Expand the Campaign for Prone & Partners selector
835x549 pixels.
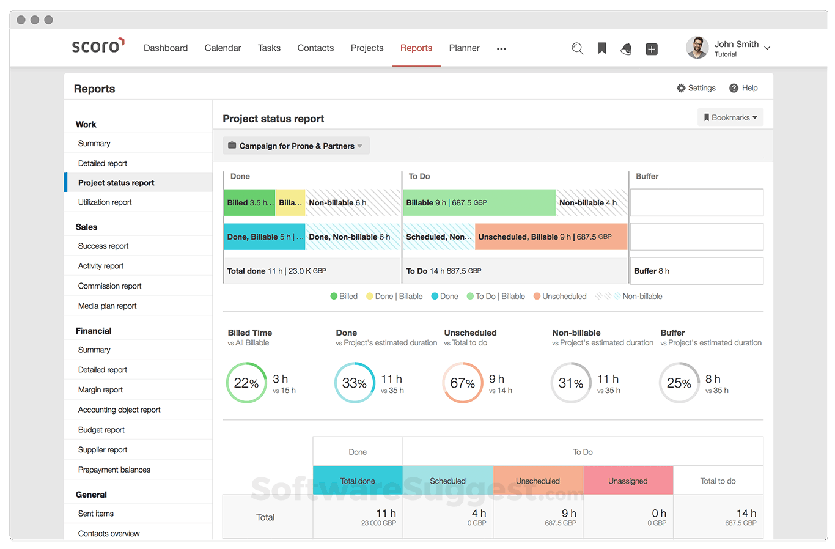[x=296, y=146]
